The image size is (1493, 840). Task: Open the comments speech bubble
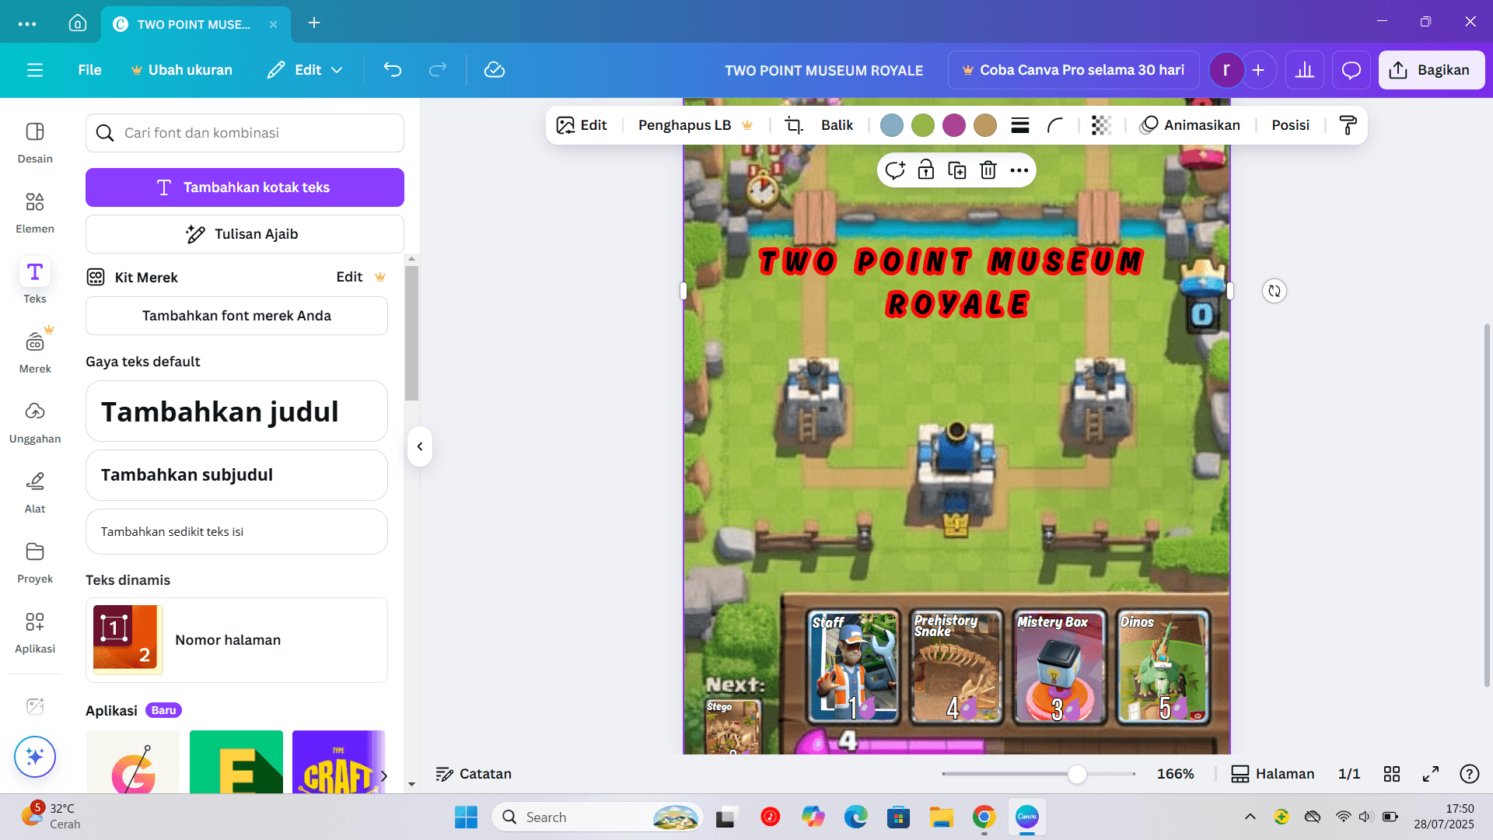pyautogui.click(x=1351, y=70)
